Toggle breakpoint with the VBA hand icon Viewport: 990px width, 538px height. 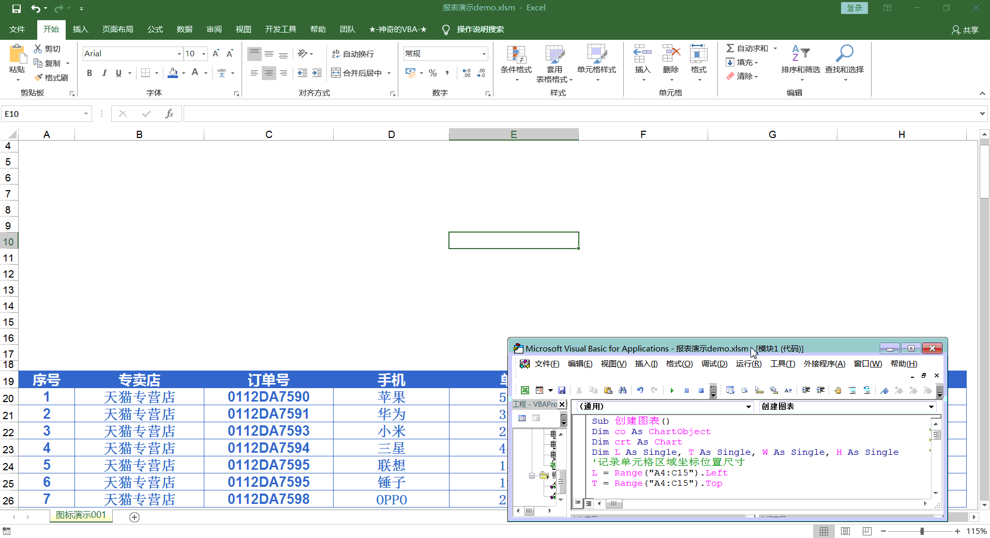(x=838, y=390)
